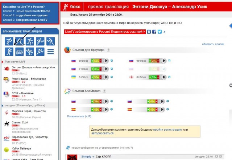Play the 34% rated AceStream link
Image resolution: width=232 pixels, height=160 pixels.
[106, 101]
